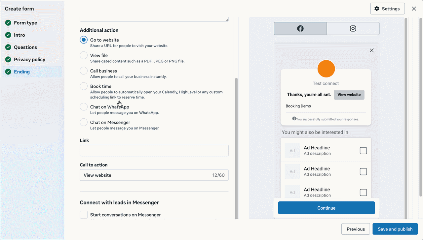
Task: Click green checkmark next to Ending
Action: point(8,72)
